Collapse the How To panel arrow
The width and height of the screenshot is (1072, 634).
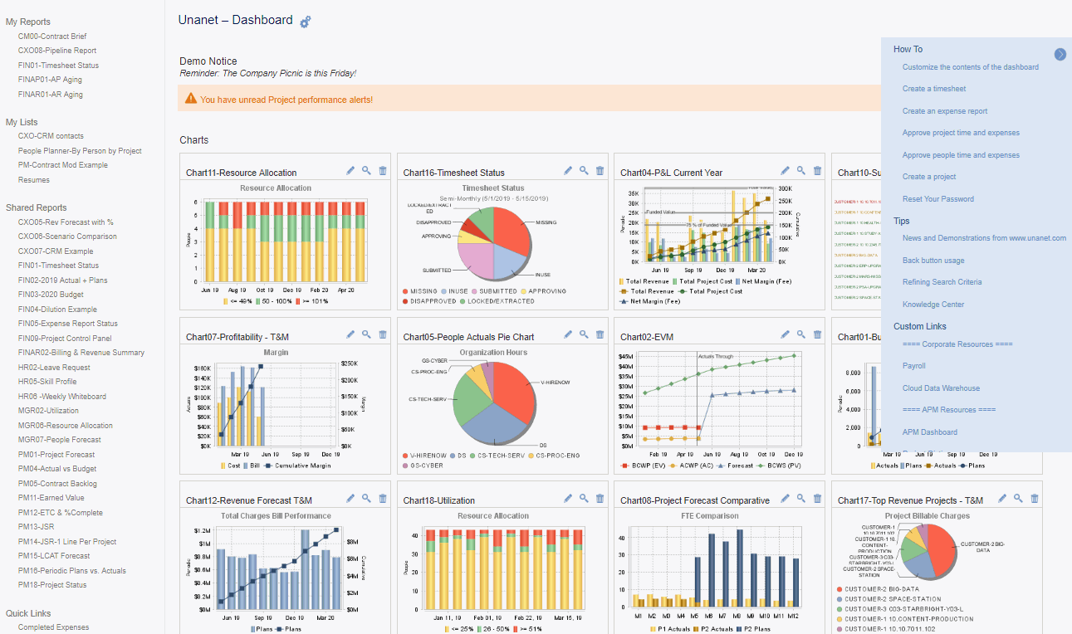click(1060, 54)
